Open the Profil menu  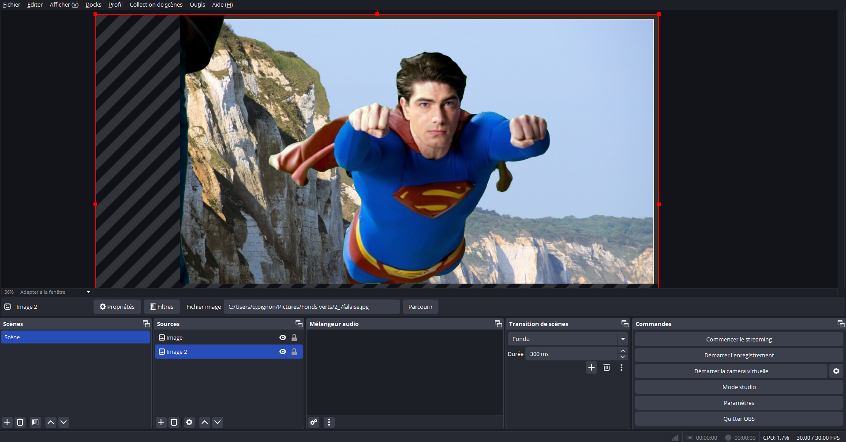point(116,4)
